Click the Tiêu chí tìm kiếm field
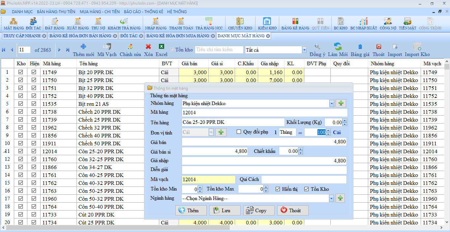Viewport: 450px width, 232px height. click(x=219, y=50)
